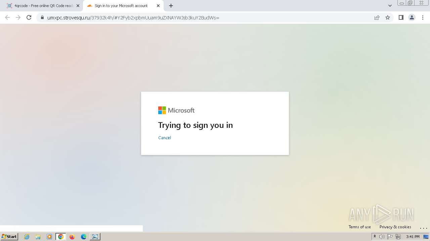
Task: Open the new tab plus button
Action: 171,6
